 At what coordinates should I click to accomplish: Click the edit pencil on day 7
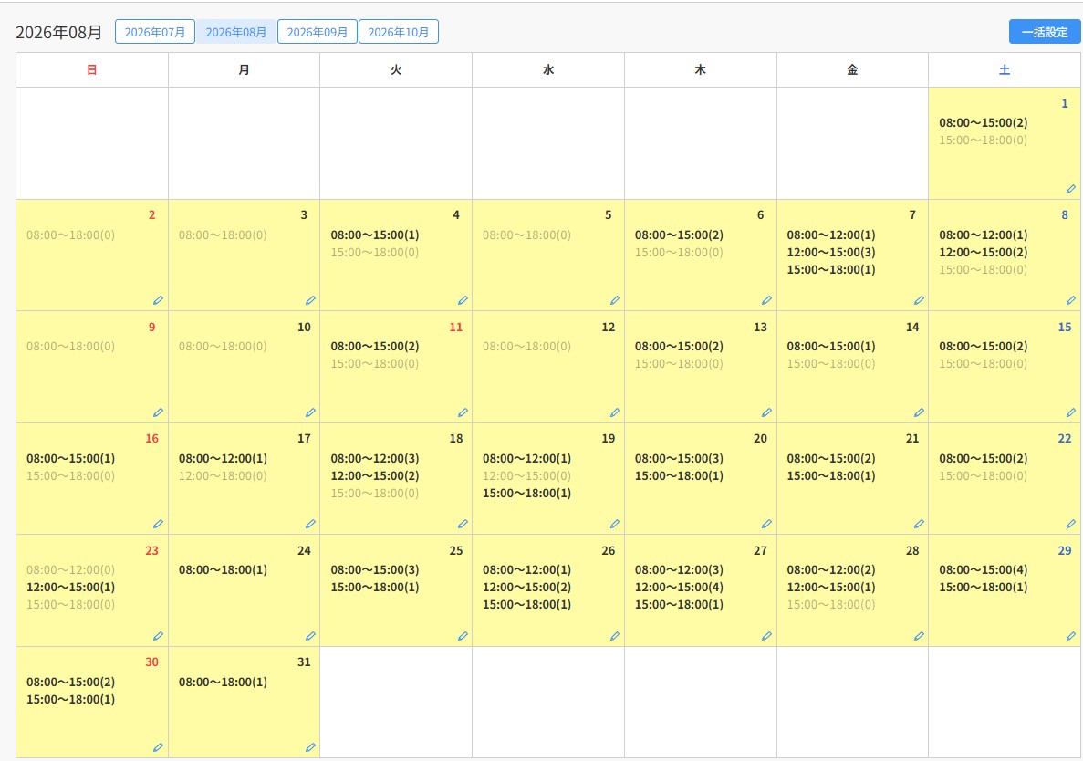(919, 300)
